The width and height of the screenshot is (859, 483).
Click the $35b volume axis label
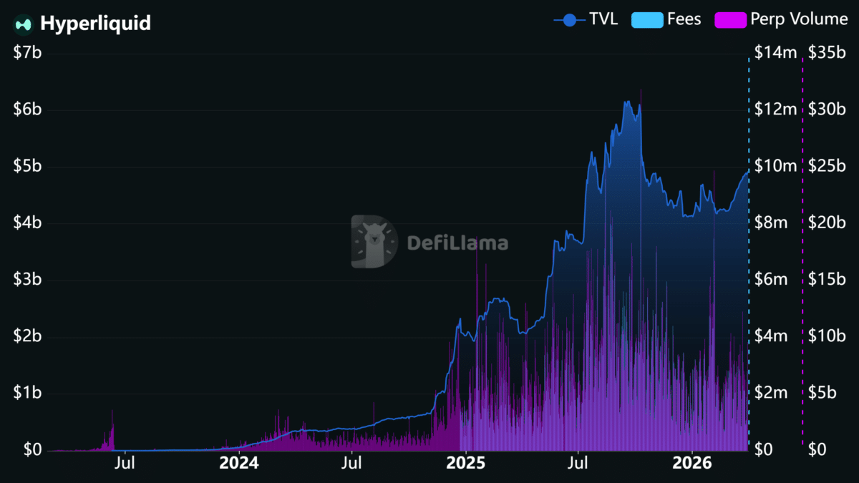(x=827, y=53)
